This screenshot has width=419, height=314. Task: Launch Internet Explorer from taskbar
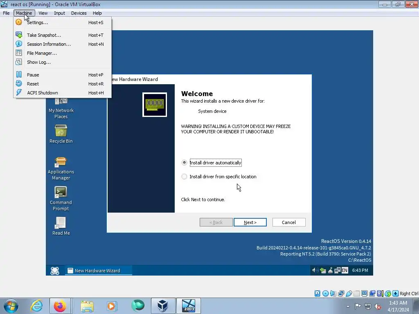pos(36,306)
